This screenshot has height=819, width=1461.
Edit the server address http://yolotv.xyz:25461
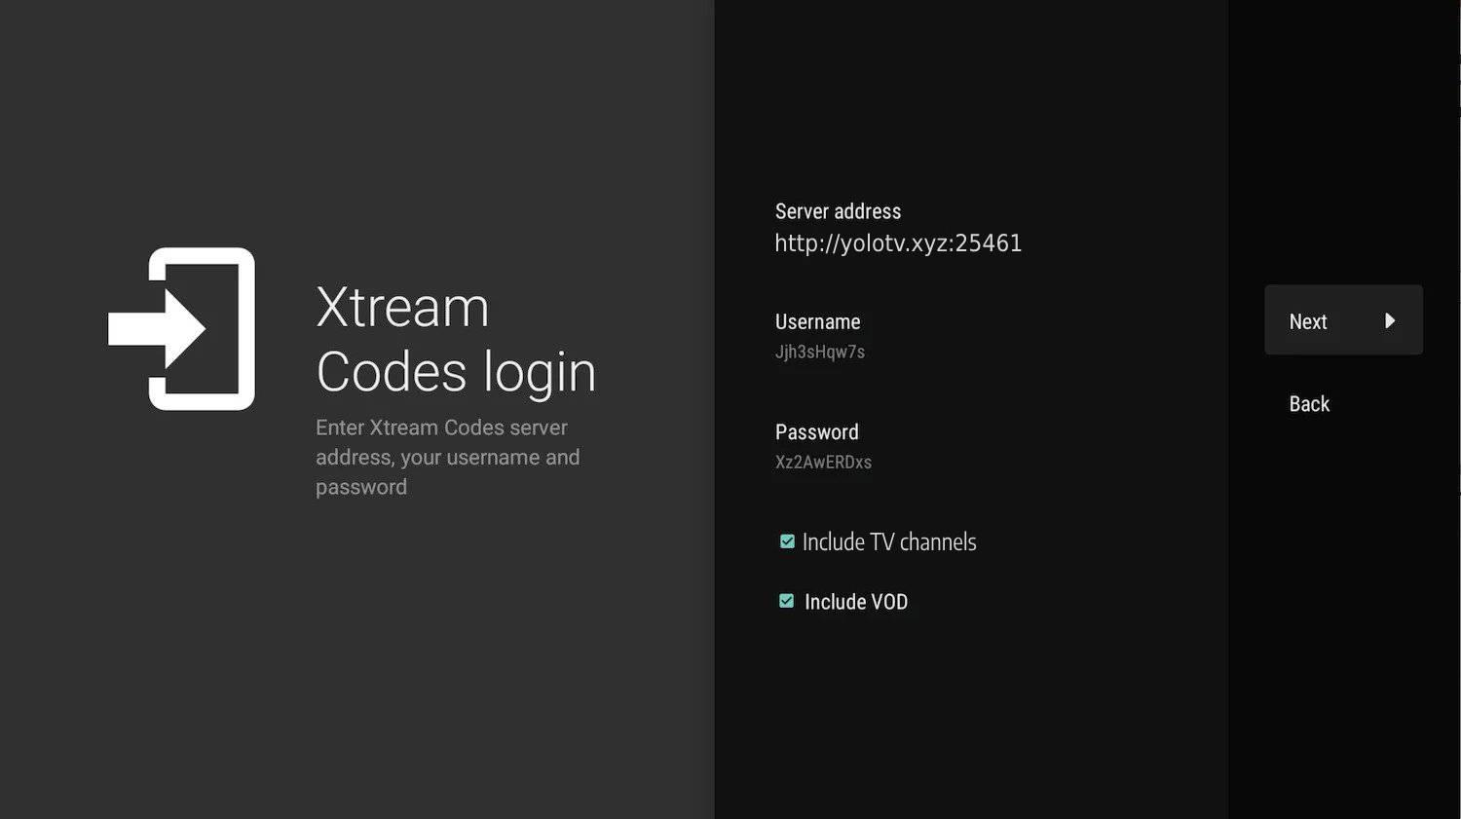coord(897,243)
